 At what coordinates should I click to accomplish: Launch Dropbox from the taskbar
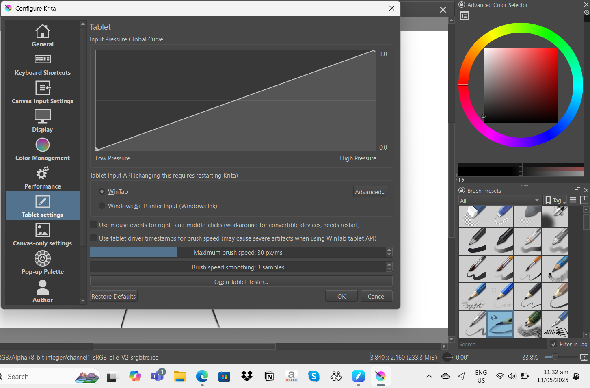[x=247, y=377]
